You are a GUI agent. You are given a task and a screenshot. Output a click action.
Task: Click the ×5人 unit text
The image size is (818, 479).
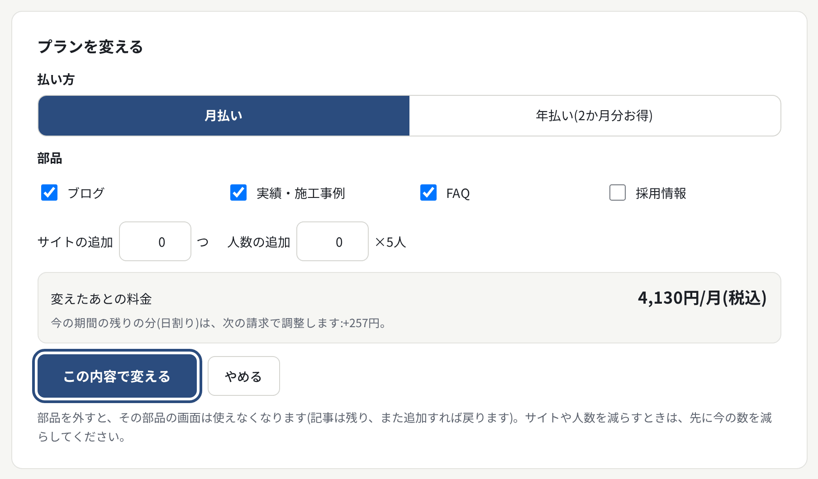pyautogui.click(x=390, y=242)
